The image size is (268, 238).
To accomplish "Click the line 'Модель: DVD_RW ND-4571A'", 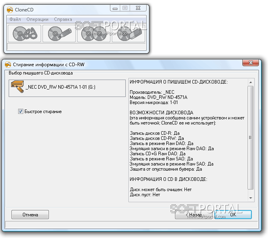I will tap(158, 97).
